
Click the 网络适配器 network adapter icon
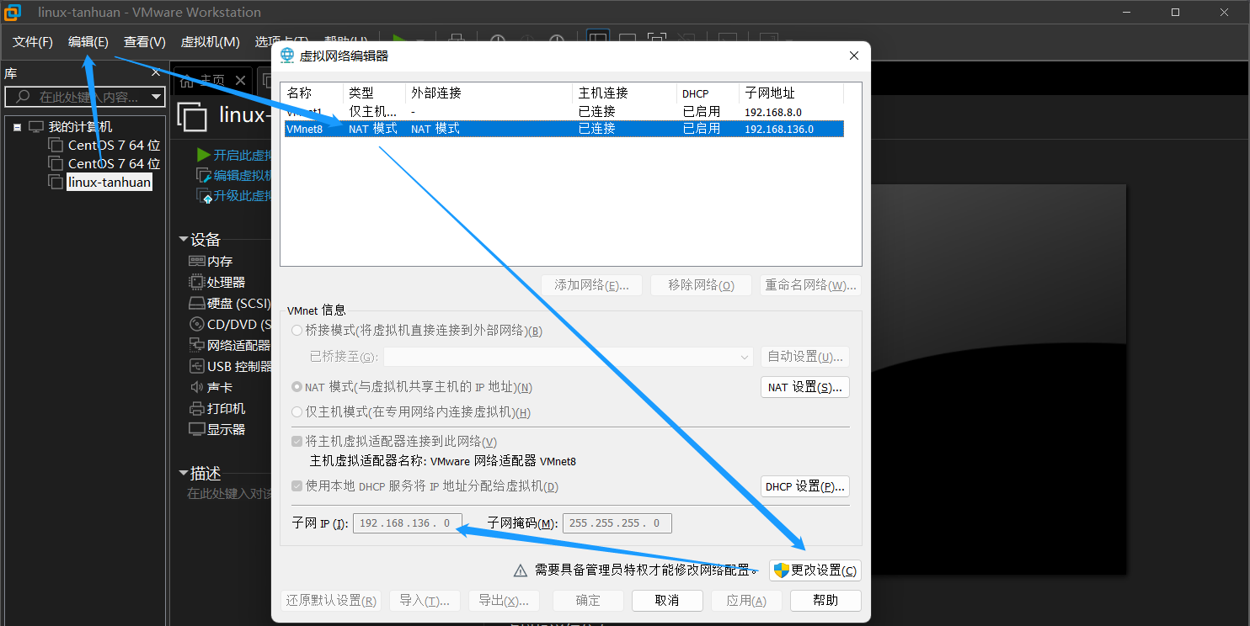[197, 345]
